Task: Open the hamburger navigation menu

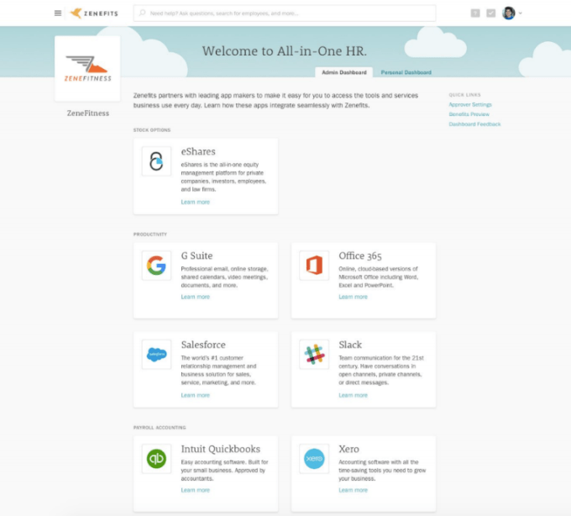Action: [x=58, y=13]
